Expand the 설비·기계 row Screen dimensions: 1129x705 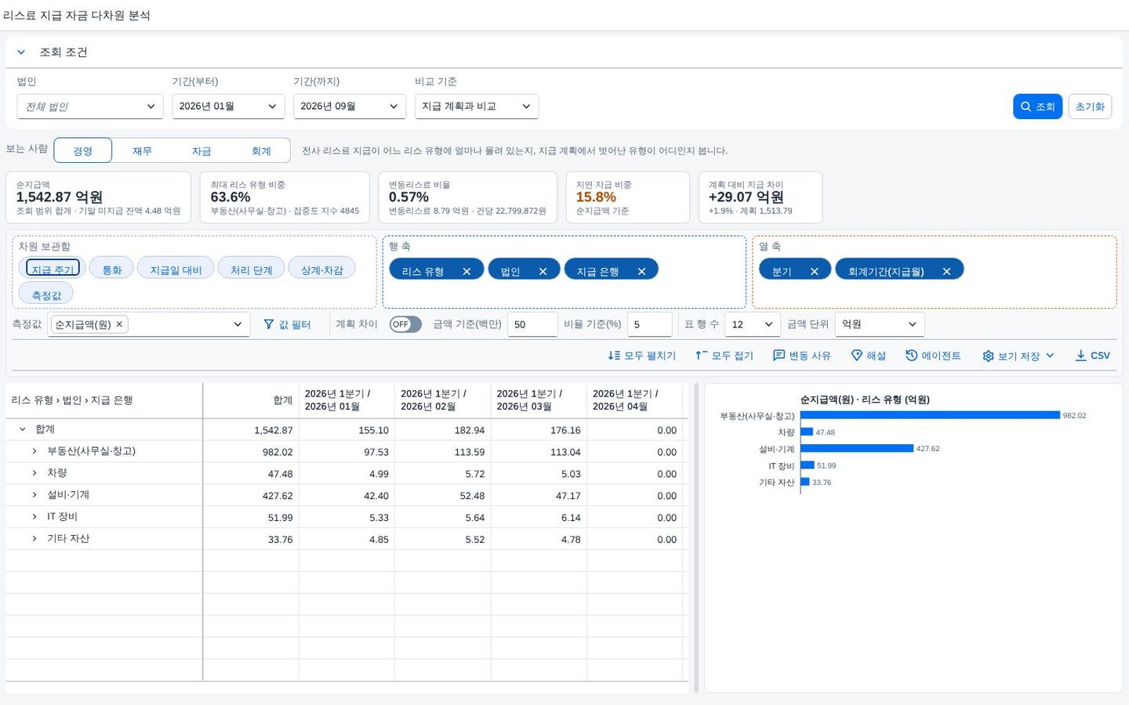[34, 495]
